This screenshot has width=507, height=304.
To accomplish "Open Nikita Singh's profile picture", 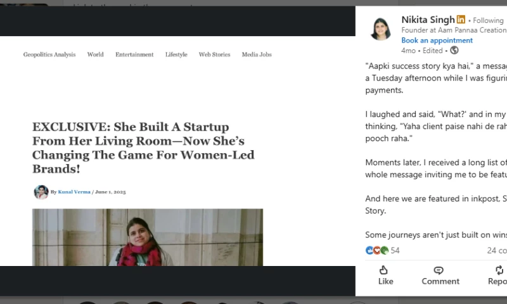I will click(x=380, y=29).
